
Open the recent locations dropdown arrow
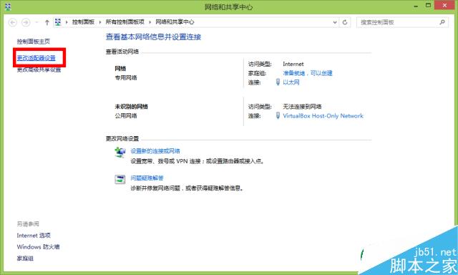coord(36,22)
